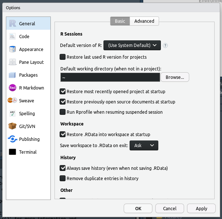
Task: Select Publishing label in the sidebar
Action: coord(29,139)
